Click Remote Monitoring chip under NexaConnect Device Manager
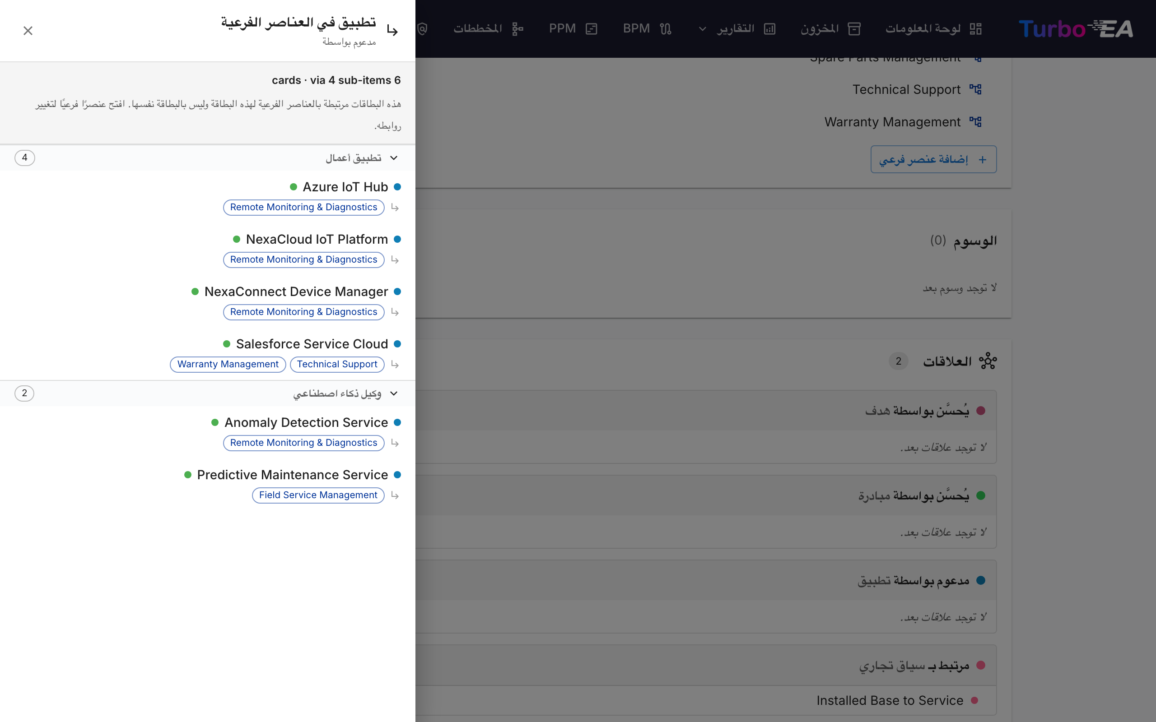Image resolution: width=1156 pixels, height=722 pixels. click(x=304, y=312)
